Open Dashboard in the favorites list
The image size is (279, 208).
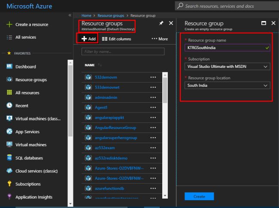tap(26, 67)
